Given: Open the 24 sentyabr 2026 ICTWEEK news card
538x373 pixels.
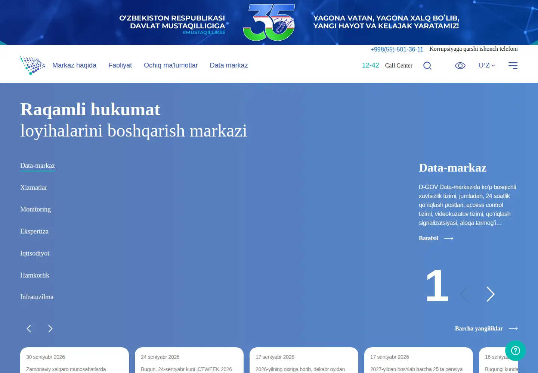Looking at the screenshot, I should tap(189, 360).
